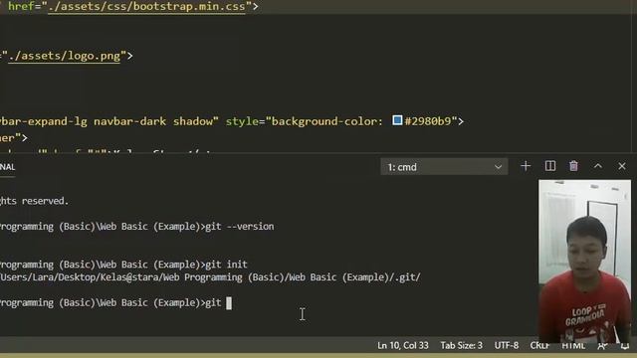Select UTF-8 encoding in status bar
Viewport: 637px width, 358px height.
pyautogui.click(x=507, y=345)
